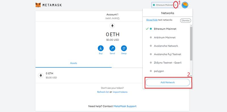Click the Ethereum logo above balance
This screenshot has height=112, width=227.
click(x=112, y=26)
